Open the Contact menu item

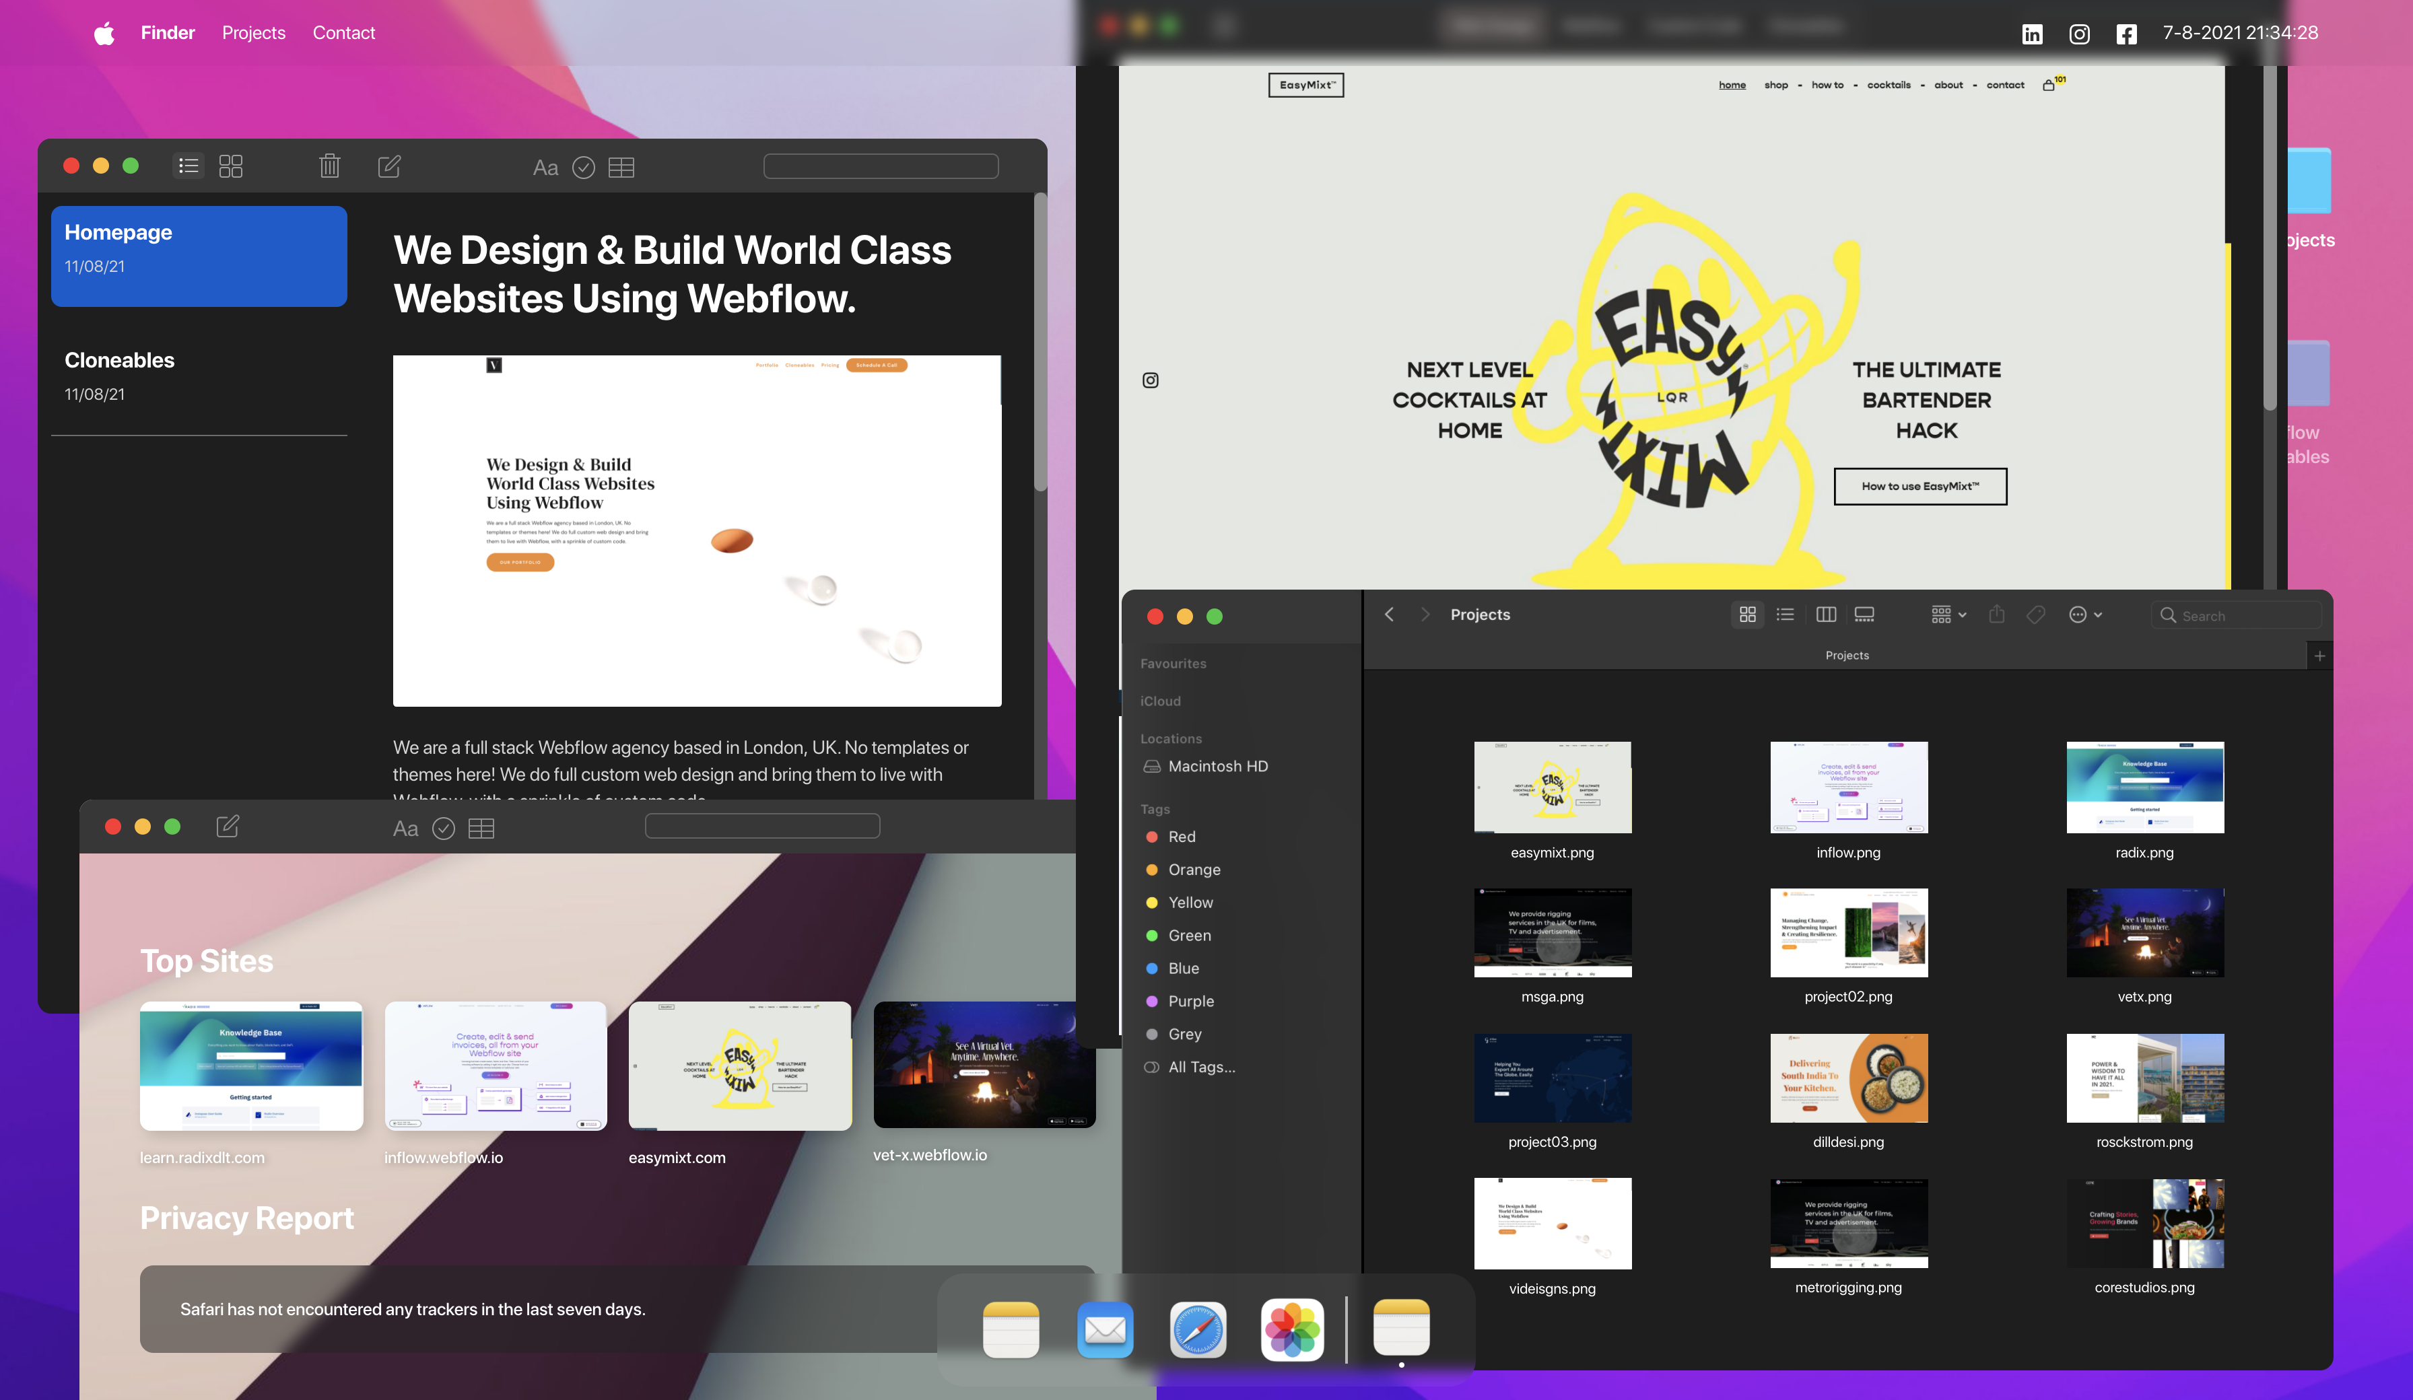[344, 34]
